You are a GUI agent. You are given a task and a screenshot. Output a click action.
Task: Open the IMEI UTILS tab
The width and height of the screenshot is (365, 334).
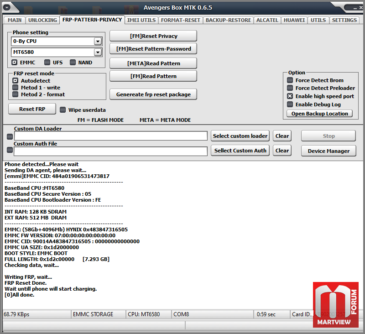coord(141,20)
